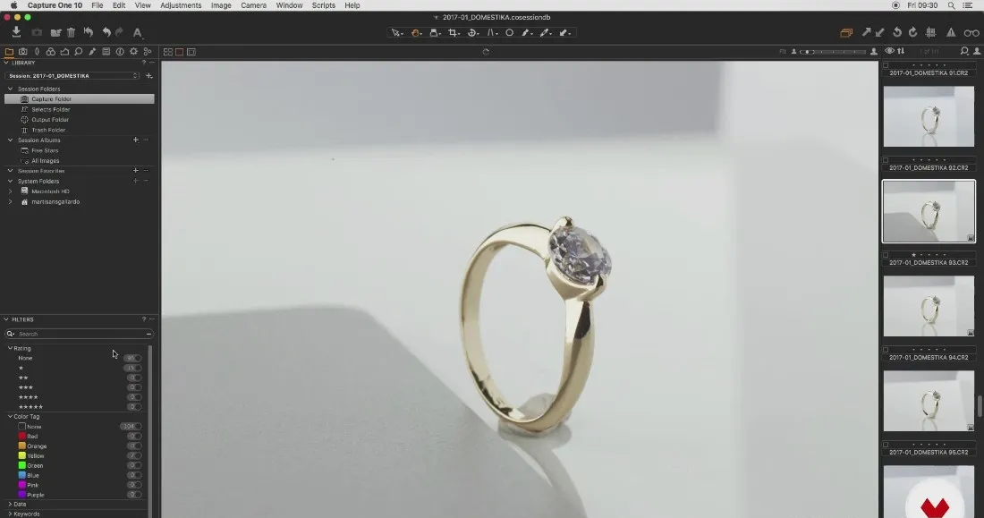The height and width of the screenshot is (518, 984).
Task: Select the DOMESTIKA 93.CR2 thumbnail
Action: pyautogui.click(x=929, y=306)
